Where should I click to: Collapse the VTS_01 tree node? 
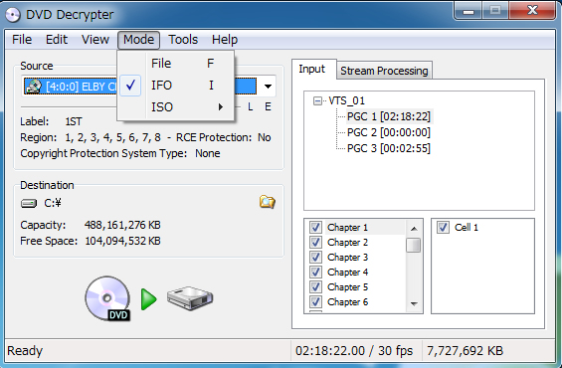pos(317,101)
